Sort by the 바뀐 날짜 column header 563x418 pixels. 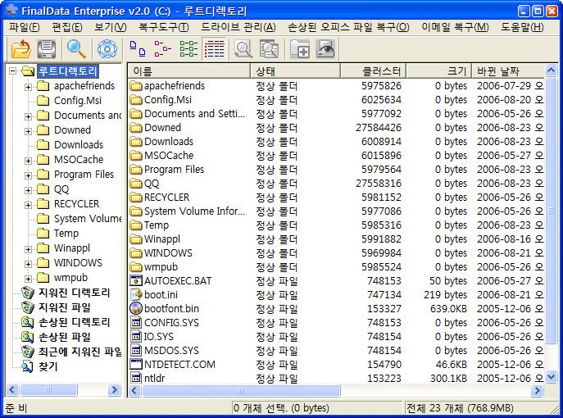click(508, 70)
